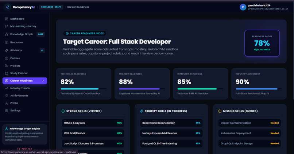Click the Quizzes help-circle icon

pyautogui.click(x=7, y=58)
